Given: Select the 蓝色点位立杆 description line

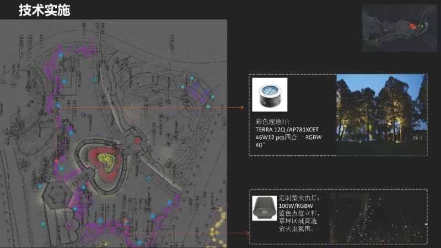Looking at the screenshot, I should point(300,213).
